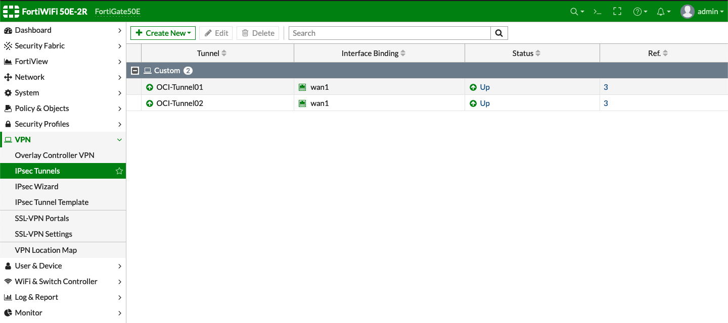
Task: Open Overlay Controller VPN menu item
Action: point(55,155)
